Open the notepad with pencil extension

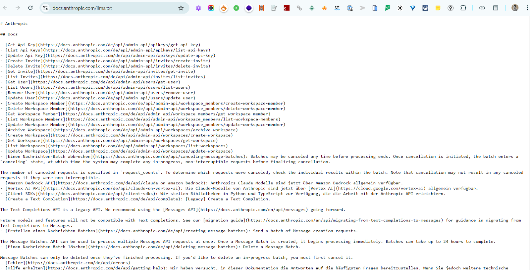(274, 8)
